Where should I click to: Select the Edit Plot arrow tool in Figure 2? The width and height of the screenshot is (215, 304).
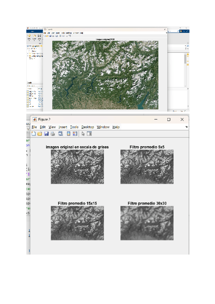pos(83,134)
